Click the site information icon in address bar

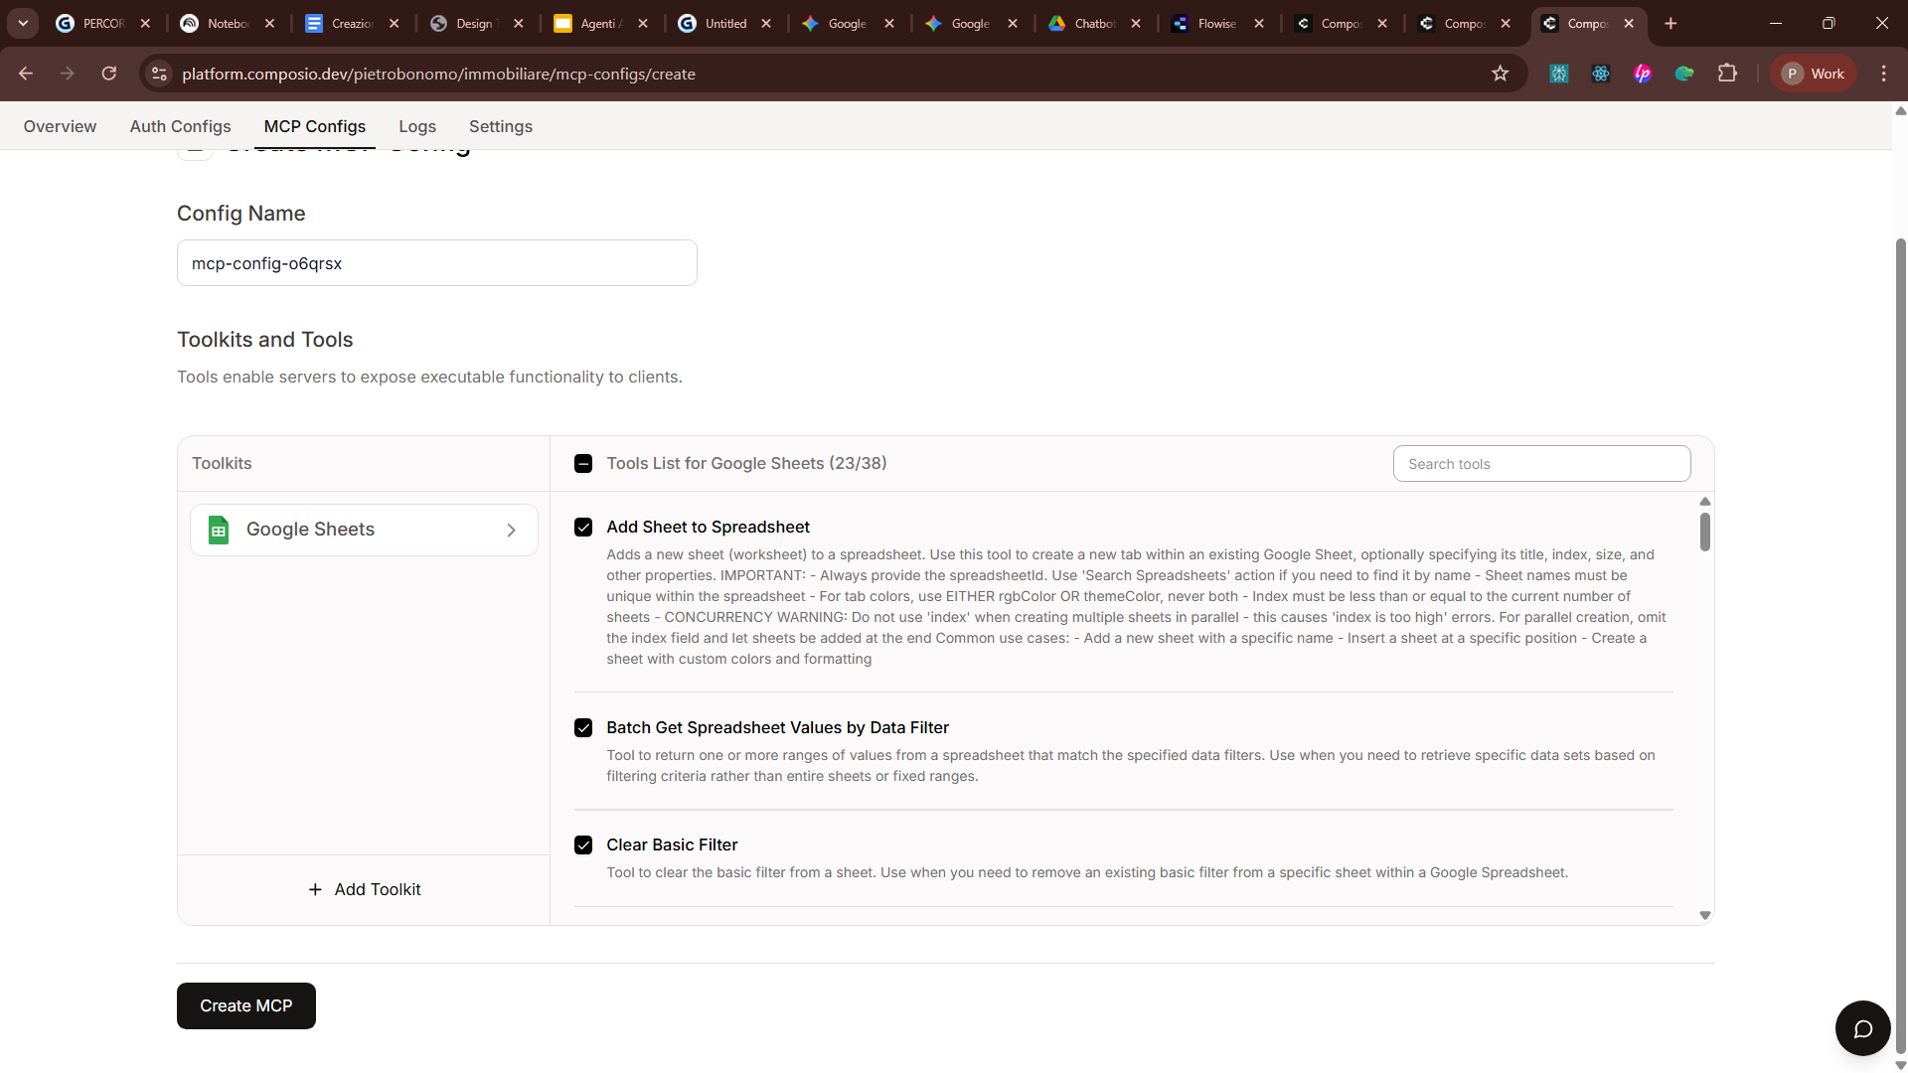[159, 74]
